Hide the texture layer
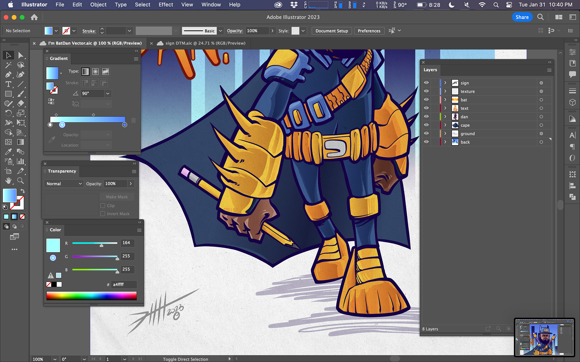580x362 pixels. [426, 91]
